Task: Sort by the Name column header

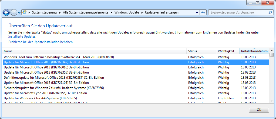Action: click(95, 51)
